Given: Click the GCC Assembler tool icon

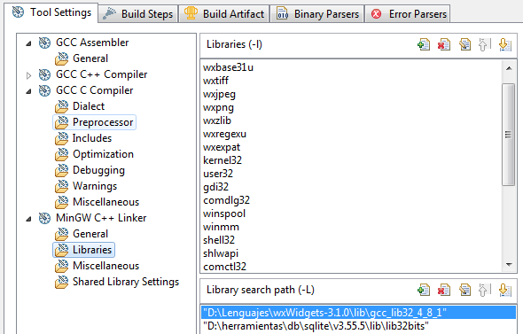Looking at the screenshot, I should pyautogui.click(x=44, y=43).
